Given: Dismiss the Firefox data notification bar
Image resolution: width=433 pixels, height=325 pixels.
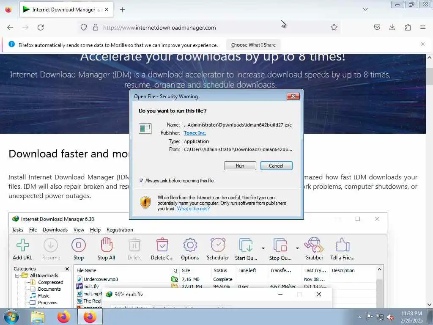Looking at the screenshot, I should pyautogui.click(x=423, y=44).
